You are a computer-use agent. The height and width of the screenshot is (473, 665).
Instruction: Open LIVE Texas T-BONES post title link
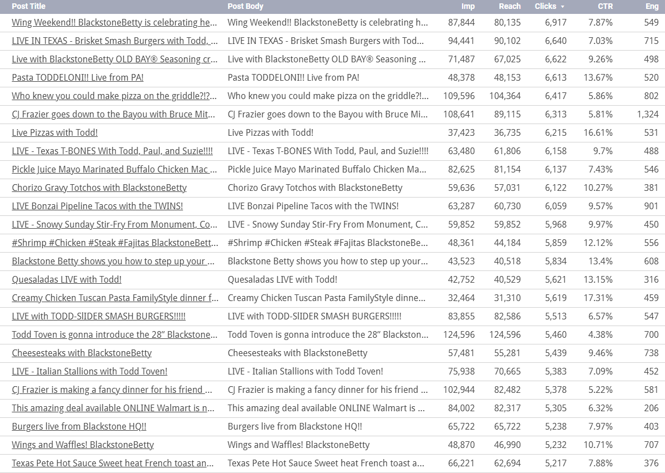click(x=112, y=151)
